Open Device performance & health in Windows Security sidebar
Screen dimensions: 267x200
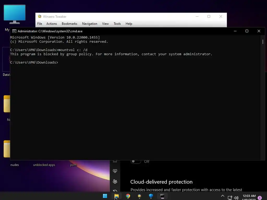point(115,171)
